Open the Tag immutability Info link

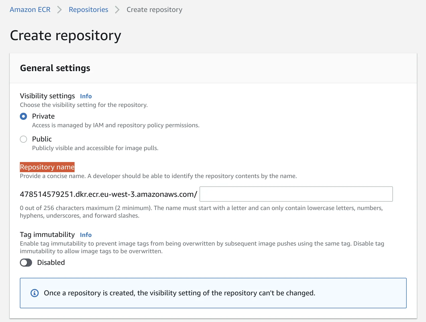pyautogui.click(x=86, y=235)
